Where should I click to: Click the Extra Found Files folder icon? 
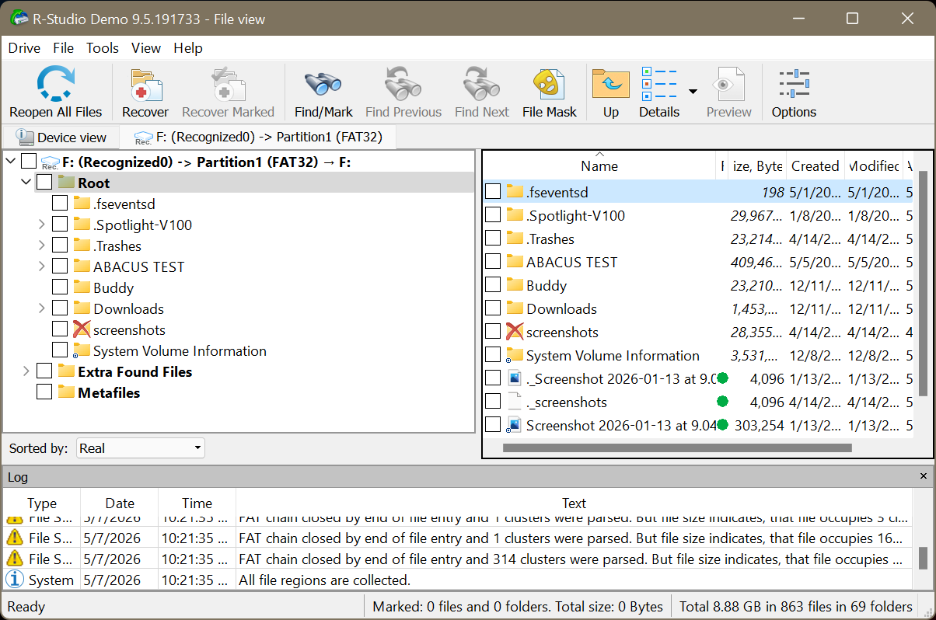66,371
